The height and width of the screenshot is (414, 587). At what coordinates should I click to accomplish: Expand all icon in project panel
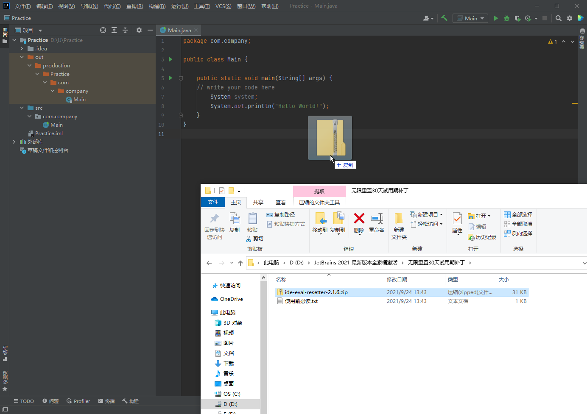114,30
